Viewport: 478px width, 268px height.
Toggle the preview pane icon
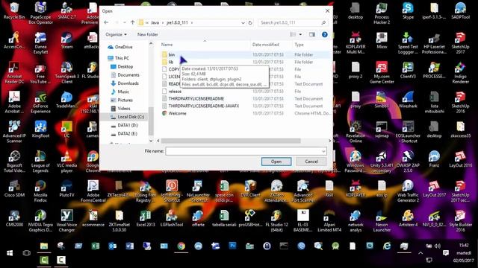(312, 34)
